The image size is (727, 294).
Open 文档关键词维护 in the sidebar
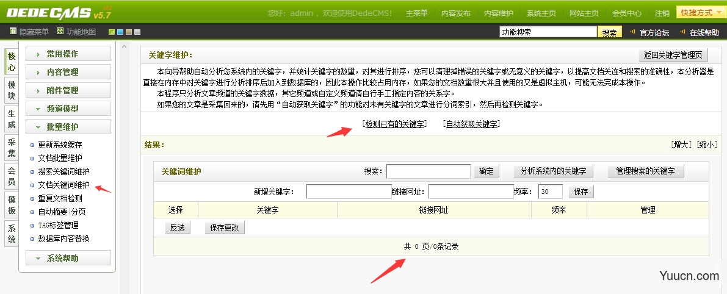pyautogui.click(x=63, y=185)
